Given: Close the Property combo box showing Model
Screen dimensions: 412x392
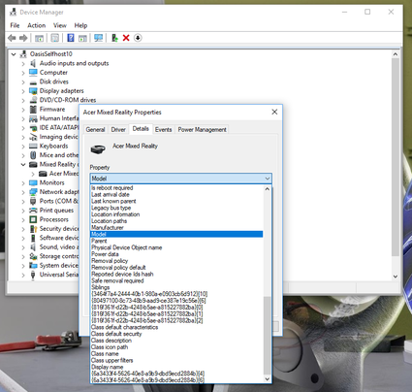Looking at the screenshot, I should (x=181, y=179).
